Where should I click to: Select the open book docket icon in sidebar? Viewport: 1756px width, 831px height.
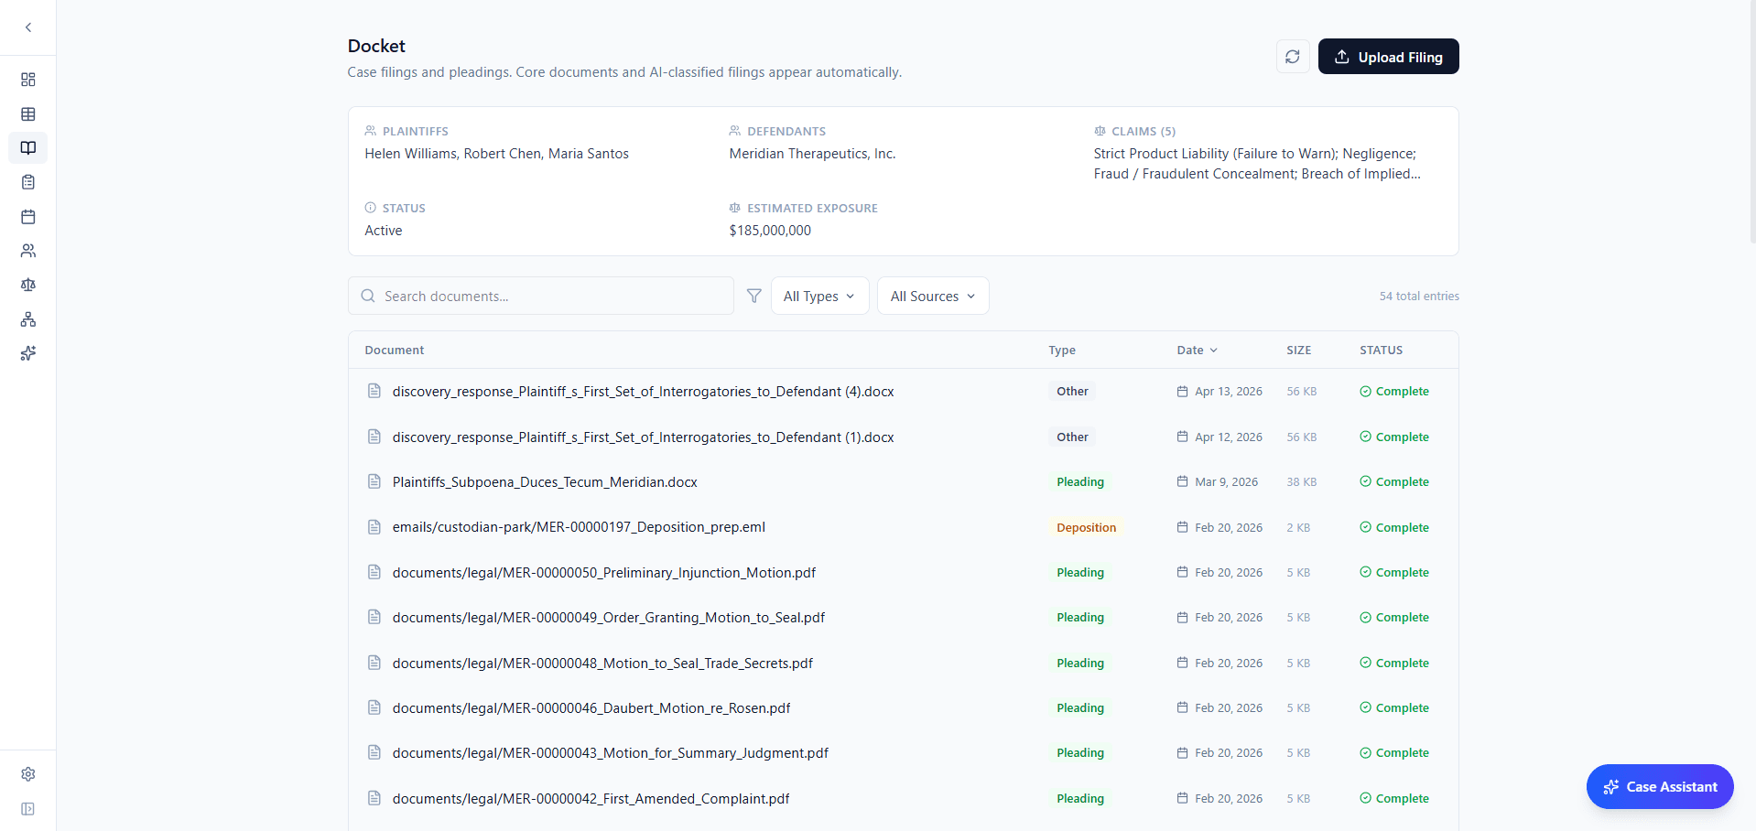coord(28,148)
